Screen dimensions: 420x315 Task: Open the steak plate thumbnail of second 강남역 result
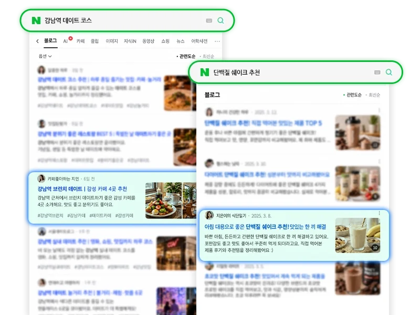click(185, 147)
